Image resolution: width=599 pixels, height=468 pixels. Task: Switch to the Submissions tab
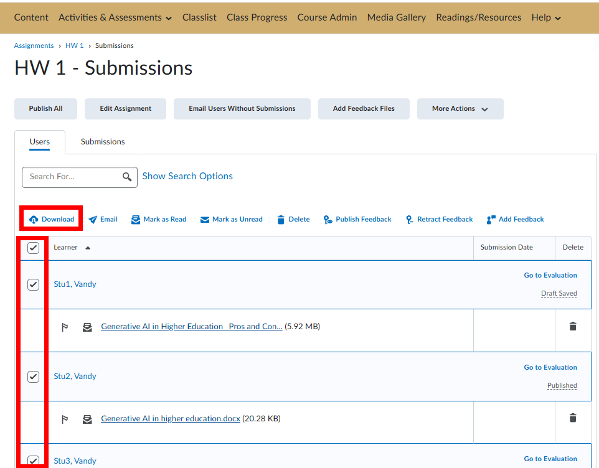103,142
